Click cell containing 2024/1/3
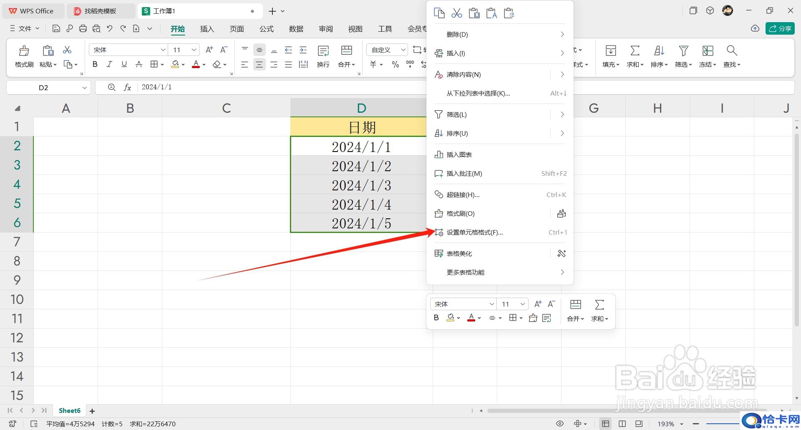The image size is (801, 430). tap(361, 185)
